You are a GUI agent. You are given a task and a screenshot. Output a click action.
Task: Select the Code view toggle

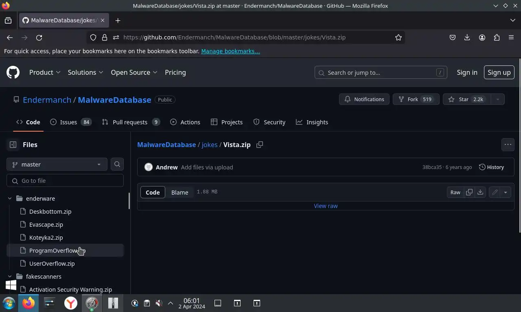tap(153, 192)
